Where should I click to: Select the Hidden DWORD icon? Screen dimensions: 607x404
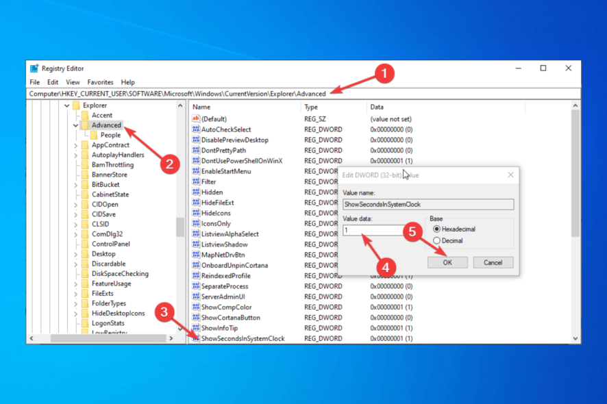tap(196, 192)
